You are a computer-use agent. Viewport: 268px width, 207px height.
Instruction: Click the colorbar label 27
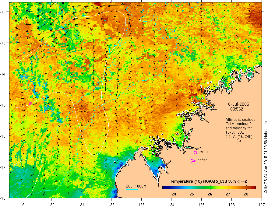228,194
